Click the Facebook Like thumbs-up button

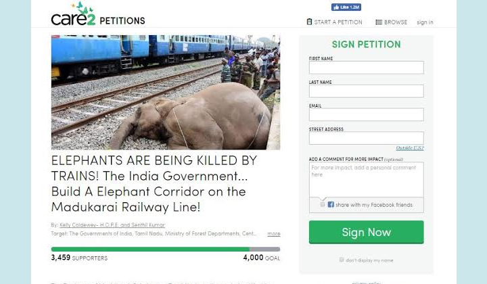pyautogui.click(x=346, y=7)
